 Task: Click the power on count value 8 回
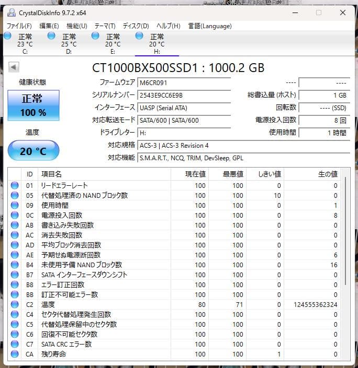pyautogui.click(x=325, y=120)
